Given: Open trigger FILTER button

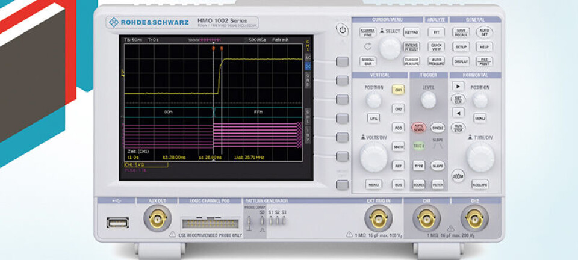Looking at the screenshot, I should click(x=438, y=184).
